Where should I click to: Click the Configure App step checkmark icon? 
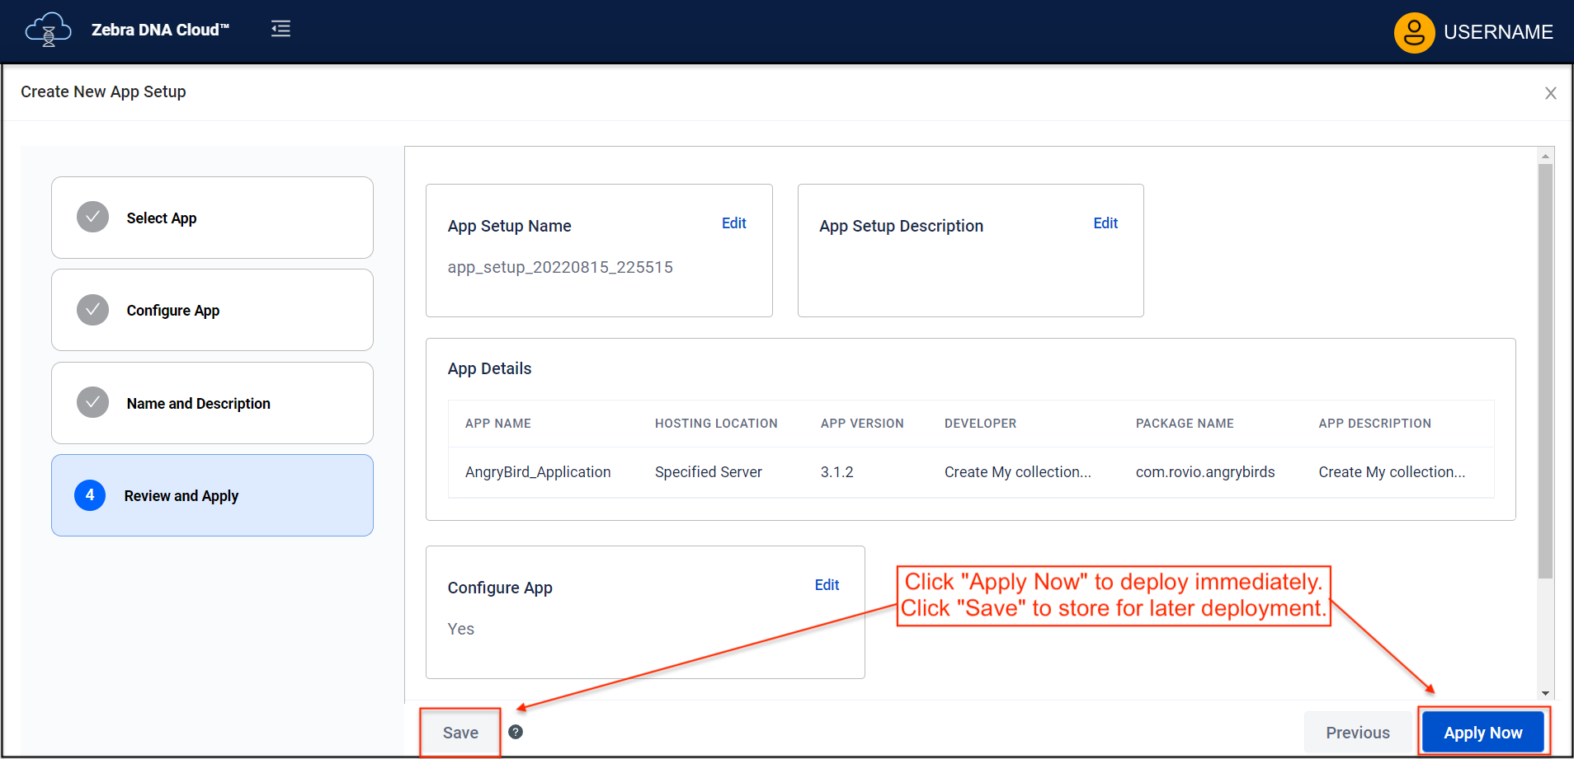(x=92, y=310)
